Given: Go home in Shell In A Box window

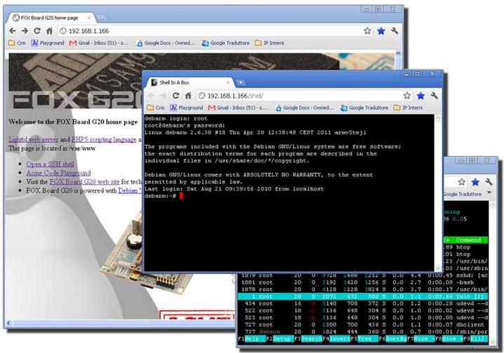Looking at the screenshot, I should pos(188,95).
